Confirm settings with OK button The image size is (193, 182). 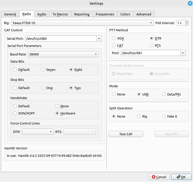[x=181, y=177]
